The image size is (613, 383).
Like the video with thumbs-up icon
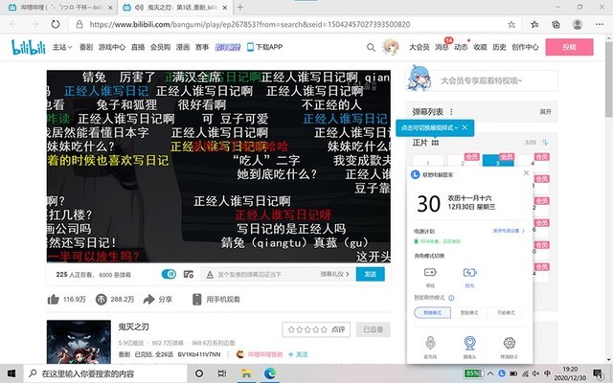coord(53,300)
